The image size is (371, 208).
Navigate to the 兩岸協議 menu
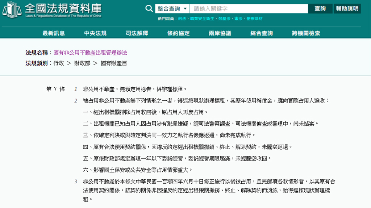click(220, 33)
